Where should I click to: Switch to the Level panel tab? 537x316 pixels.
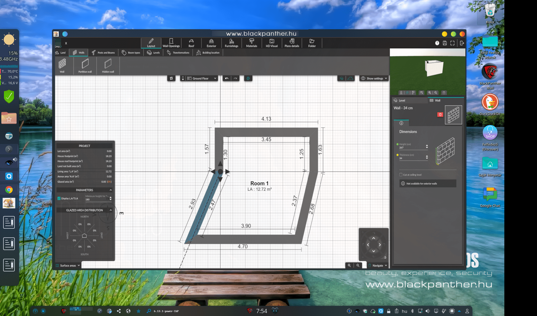click(402, 100)
